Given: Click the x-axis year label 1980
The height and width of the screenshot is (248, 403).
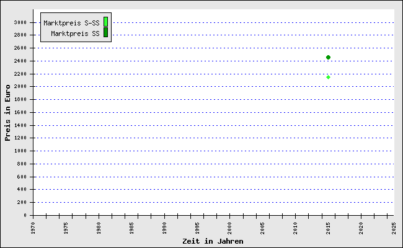Looking at the screenshot, I should pyautogui.click(x=99, y=228).
